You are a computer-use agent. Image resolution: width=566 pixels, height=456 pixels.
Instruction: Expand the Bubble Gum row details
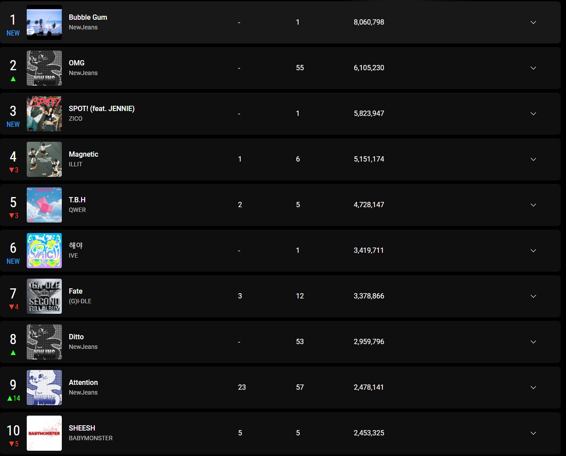pyautogui.click(x=533, y=22)
